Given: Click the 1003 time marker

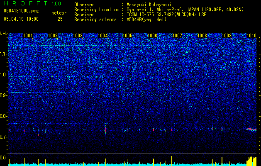Looking at the screenshot, I should pos(78,36).
